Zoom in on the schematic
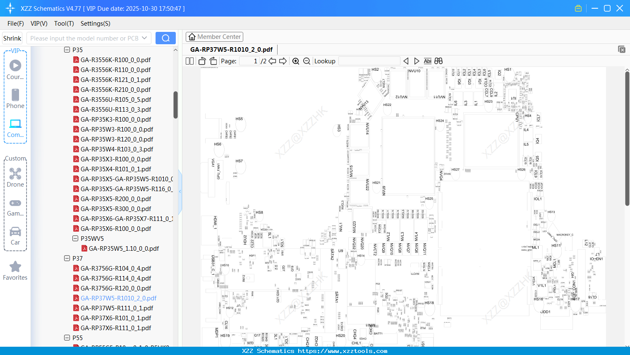Viewport: 630px width, 355px height. pyautogui.click(x=296, y=61)
